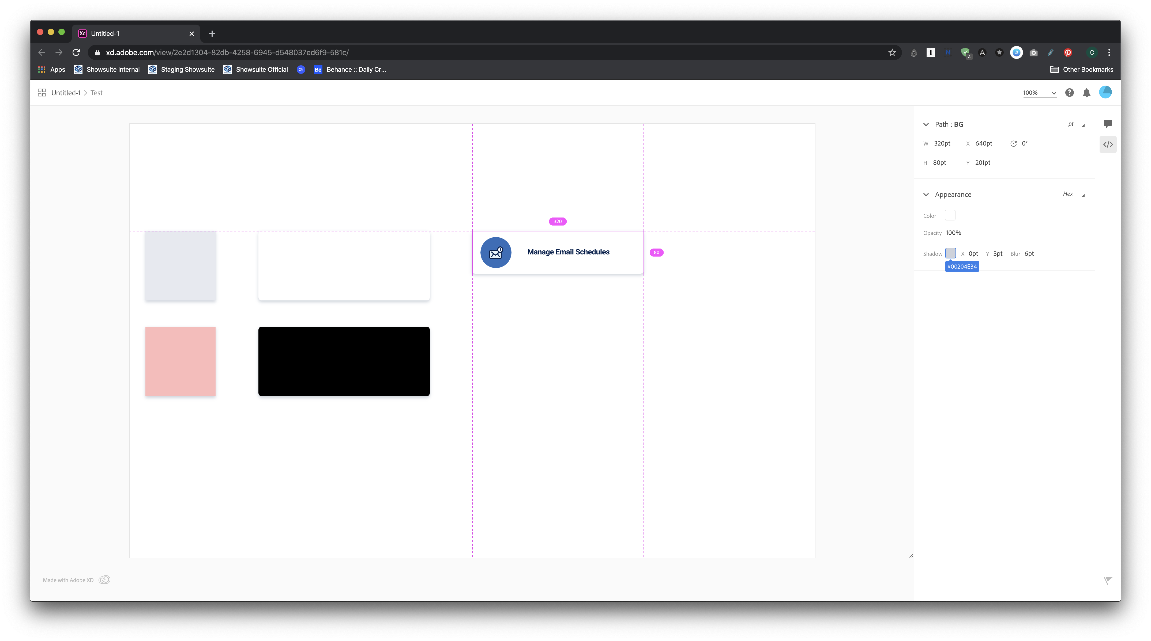Click the browser address bar

313,52
